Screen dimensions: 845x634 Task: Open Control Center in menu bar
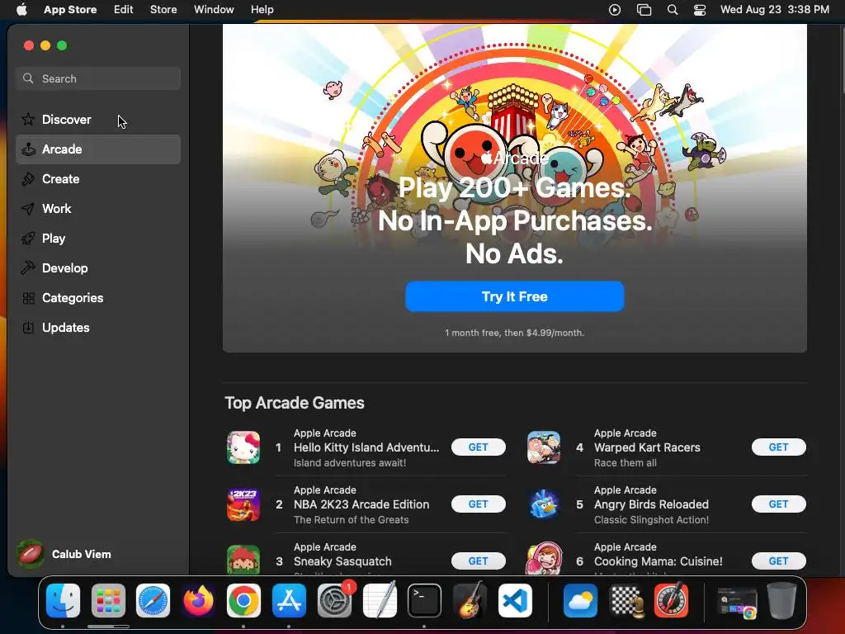(700, 10)
